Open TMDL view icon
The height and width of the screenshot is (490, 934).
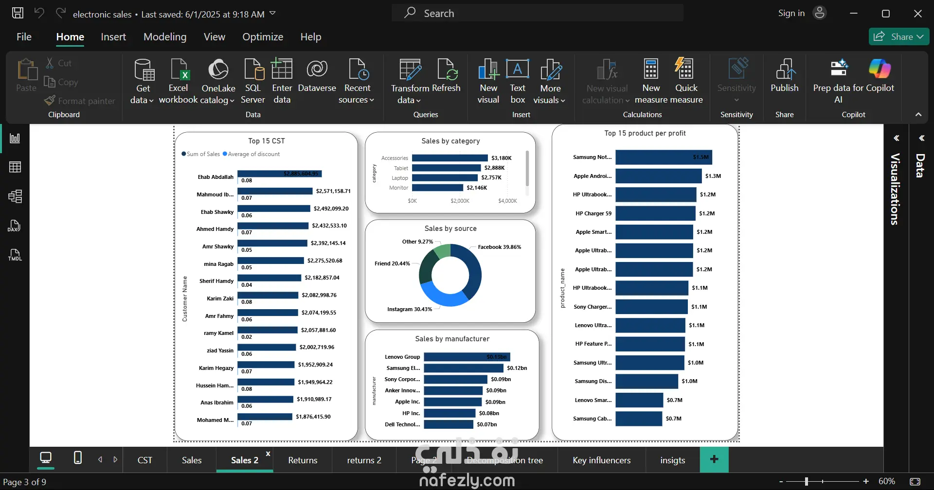point(15,255)
